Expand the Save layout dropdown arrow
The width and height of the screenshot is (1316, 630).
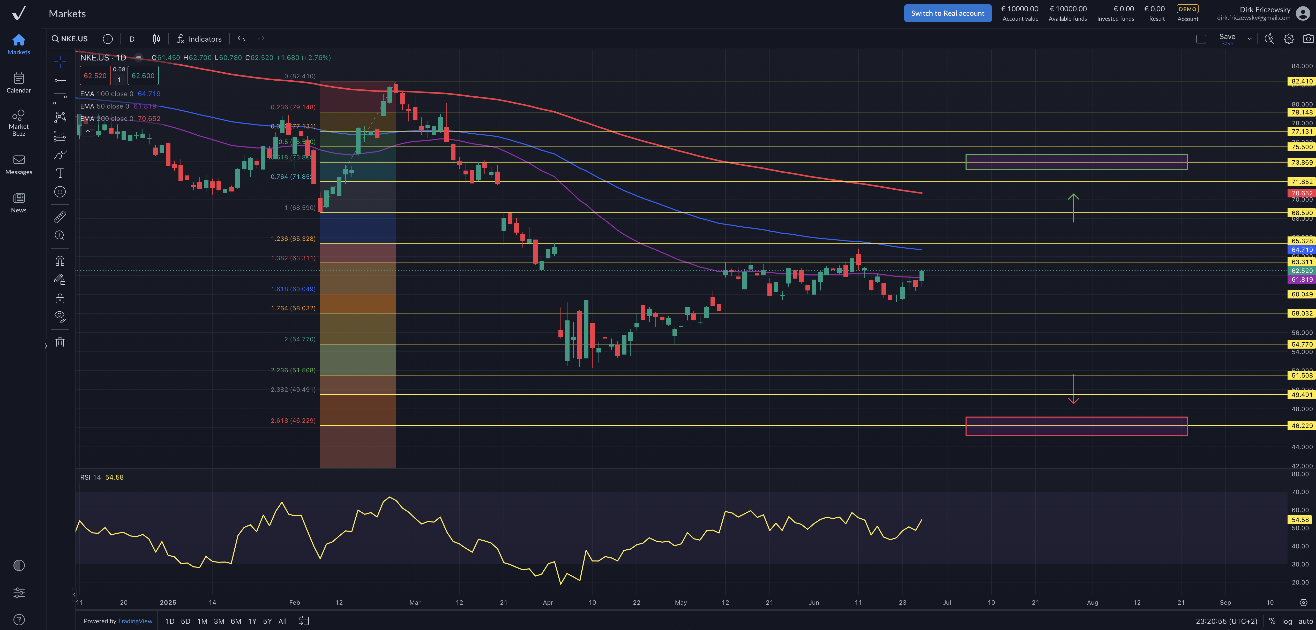point(1250,39)
